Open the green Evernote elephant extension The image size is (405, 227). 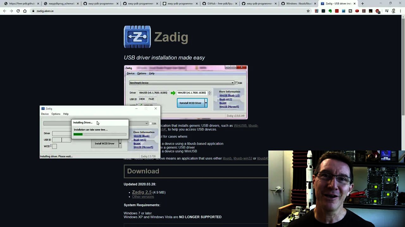(330, 11)
